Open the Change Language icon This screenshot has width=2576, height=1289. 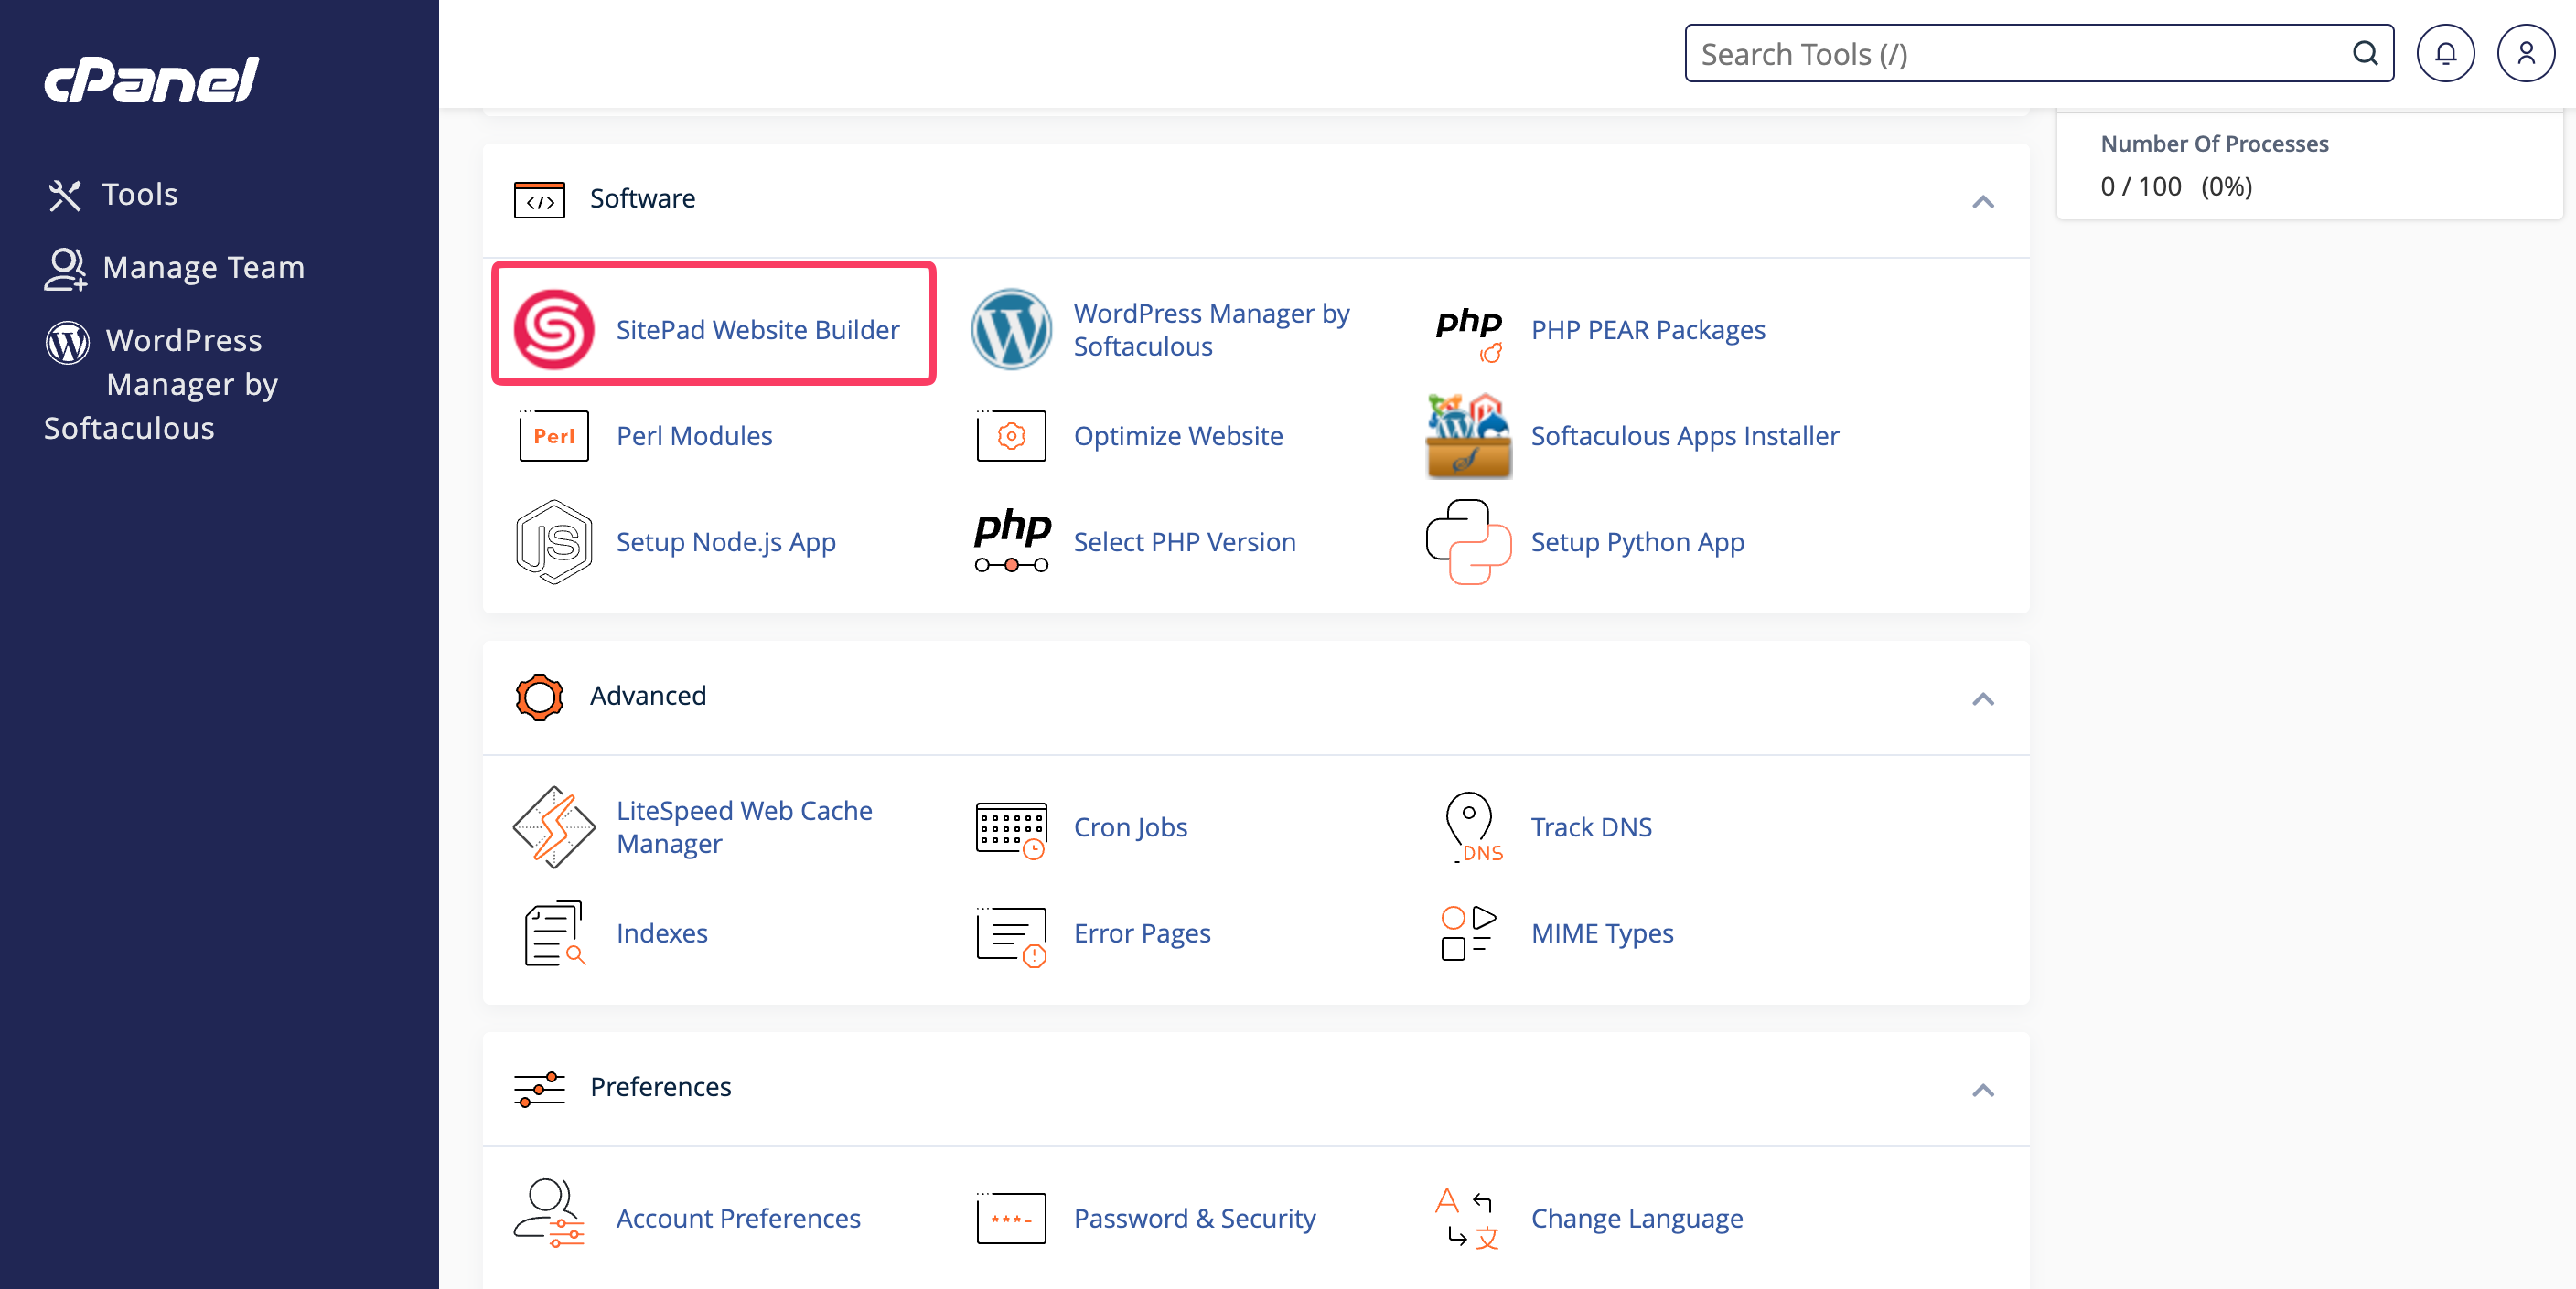click(1468, 1218)
